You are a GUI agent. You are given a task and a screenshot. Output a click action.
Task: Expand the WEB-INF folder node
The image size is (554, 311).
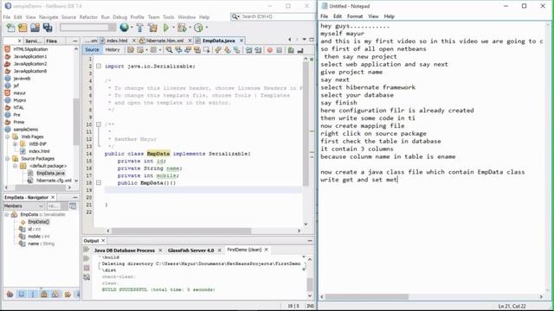click(x=15, y=144)
